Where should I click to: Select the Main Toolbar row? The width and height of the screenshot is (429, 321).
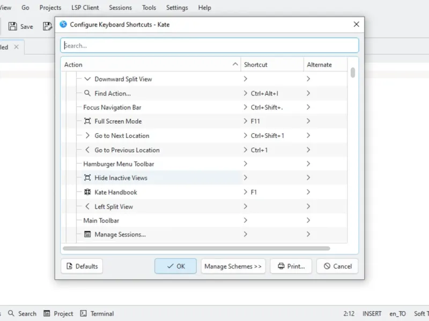(204, 220)
